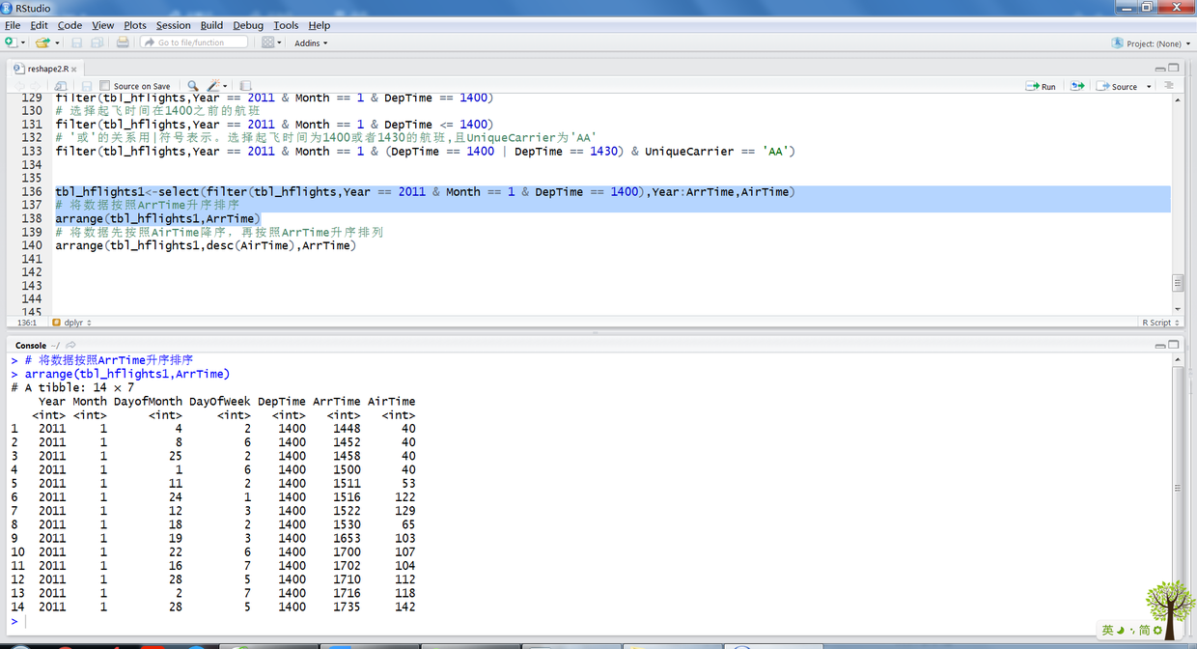
Task: Click the document outline icon
Action: [x=1169, y=86]
